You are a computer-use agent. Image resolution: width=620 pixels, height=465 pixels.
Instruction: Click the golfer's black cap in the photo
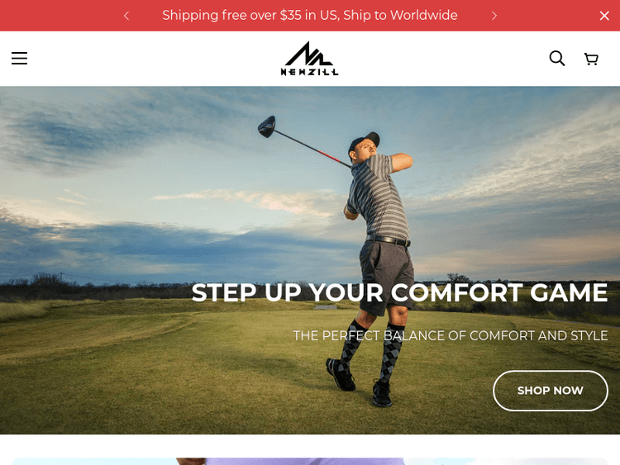(365, 141)
